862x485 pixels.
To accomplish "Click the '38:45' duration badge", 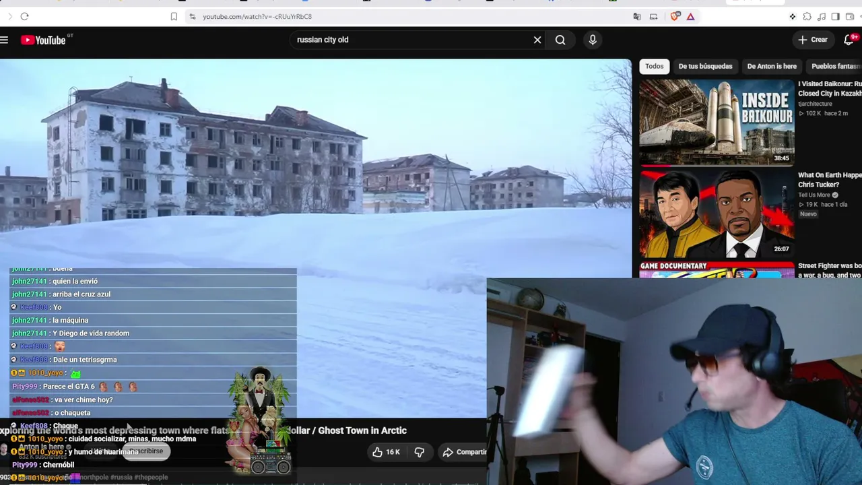I will click(781, 158).
